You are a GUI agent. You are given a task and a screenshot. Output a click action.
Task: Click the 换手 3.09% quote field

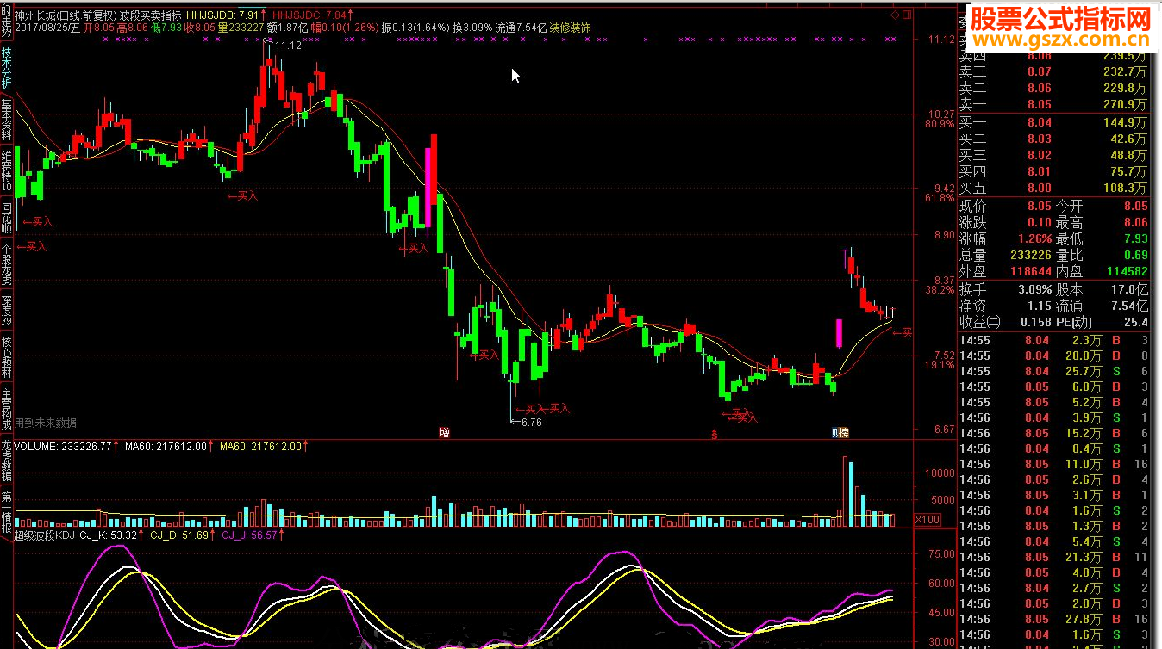[x=1006, y=290]
